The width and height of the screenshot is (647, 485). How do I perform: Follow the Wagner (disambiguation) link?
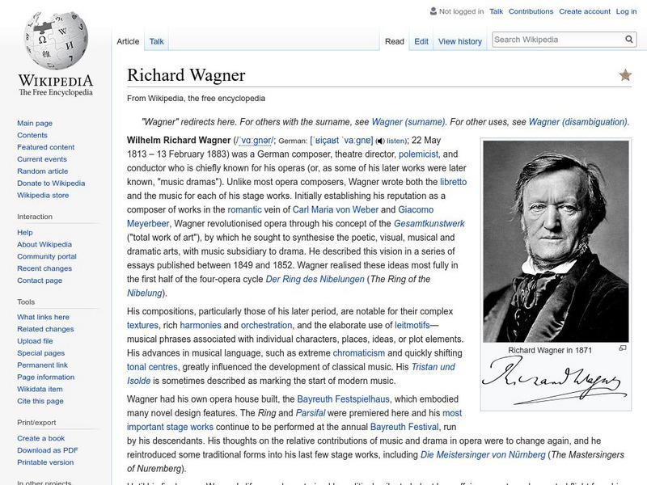click(577, 122)
